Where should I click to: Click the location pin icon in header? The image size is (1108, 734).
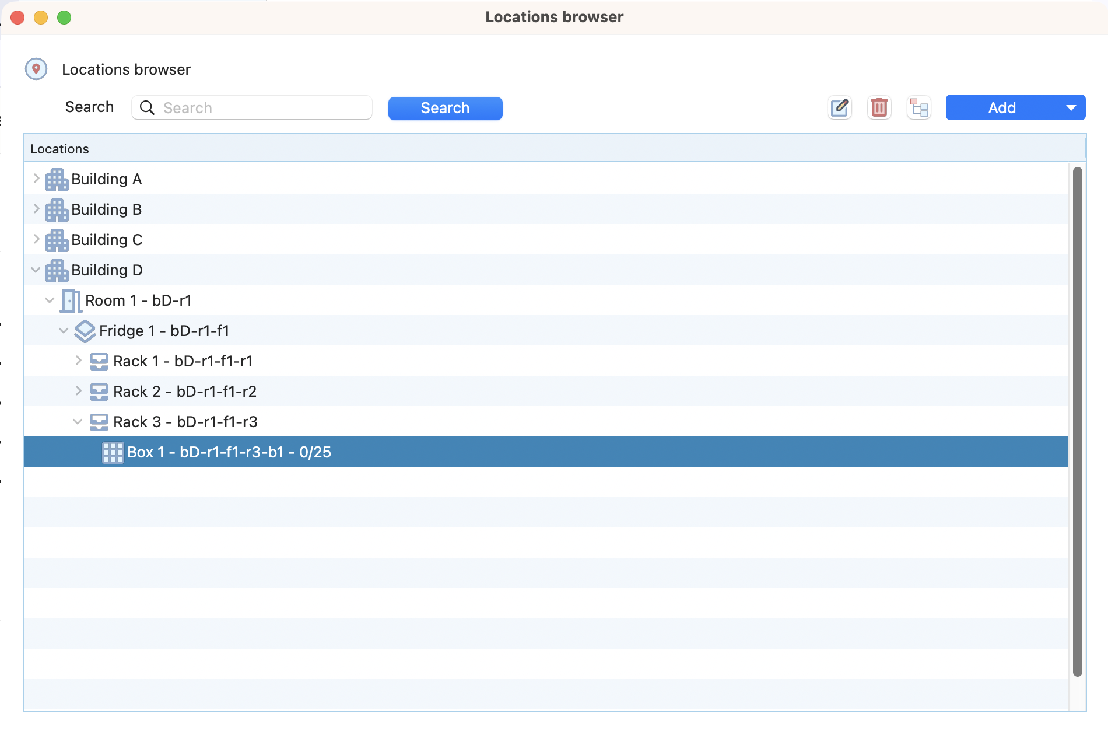click(36, 69)
